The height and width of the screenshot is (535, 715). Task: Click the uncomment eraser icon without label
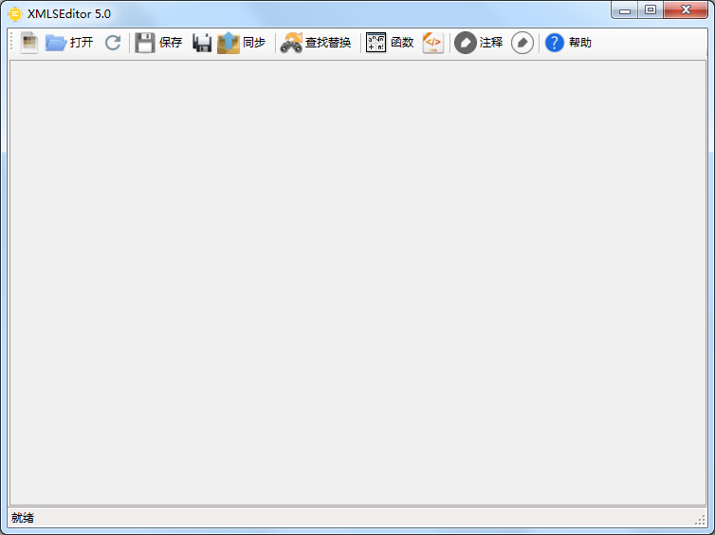[x=522, y=43]
